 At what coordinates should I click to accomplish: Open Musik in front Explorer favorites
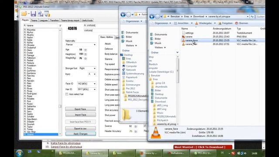point(158,43)
